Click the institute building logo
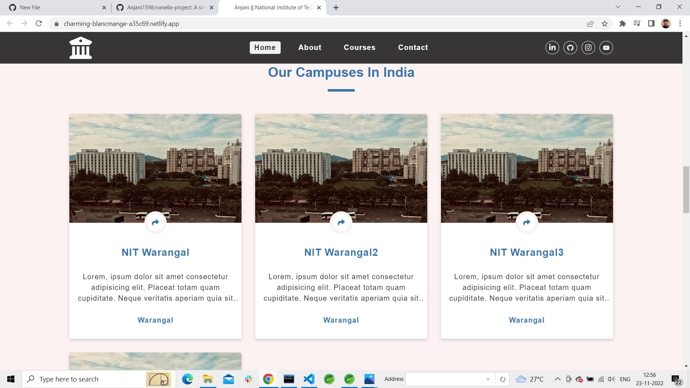 click(x=80, y=48)
